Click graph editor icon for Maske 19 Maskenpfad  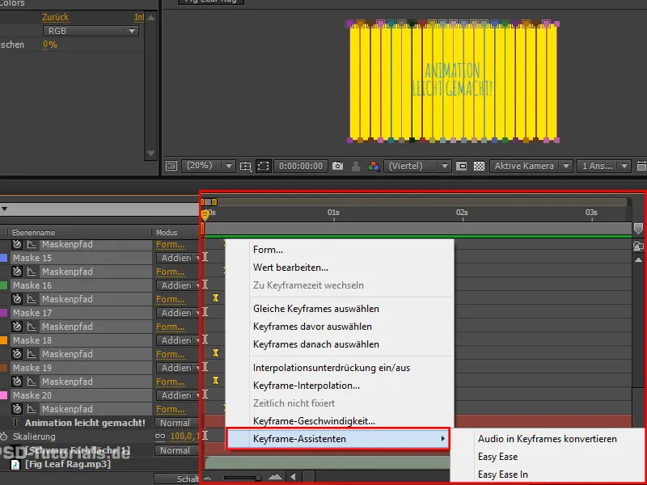click(x=32, y=382)
